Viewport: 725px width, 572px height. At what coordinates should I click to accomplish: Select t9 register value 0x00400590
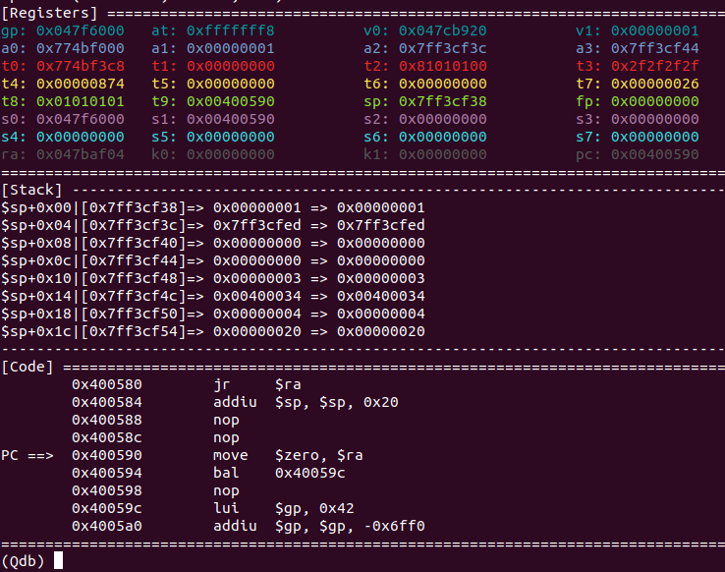coord(230,102)
